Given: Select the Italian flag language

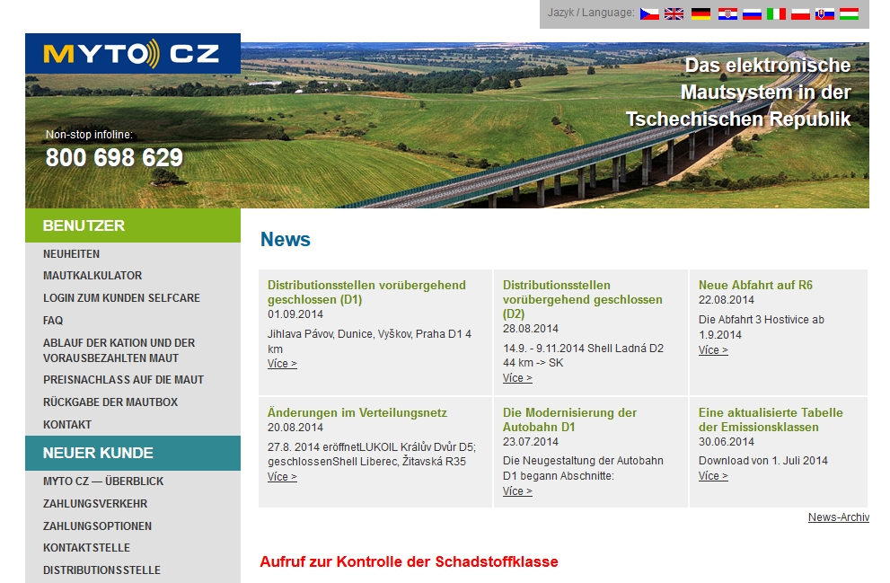Looking at the screenshot, I should (776, 13).
